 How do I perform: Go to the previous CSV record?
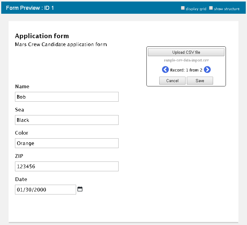pyautogui.click(x=165, y=70)
